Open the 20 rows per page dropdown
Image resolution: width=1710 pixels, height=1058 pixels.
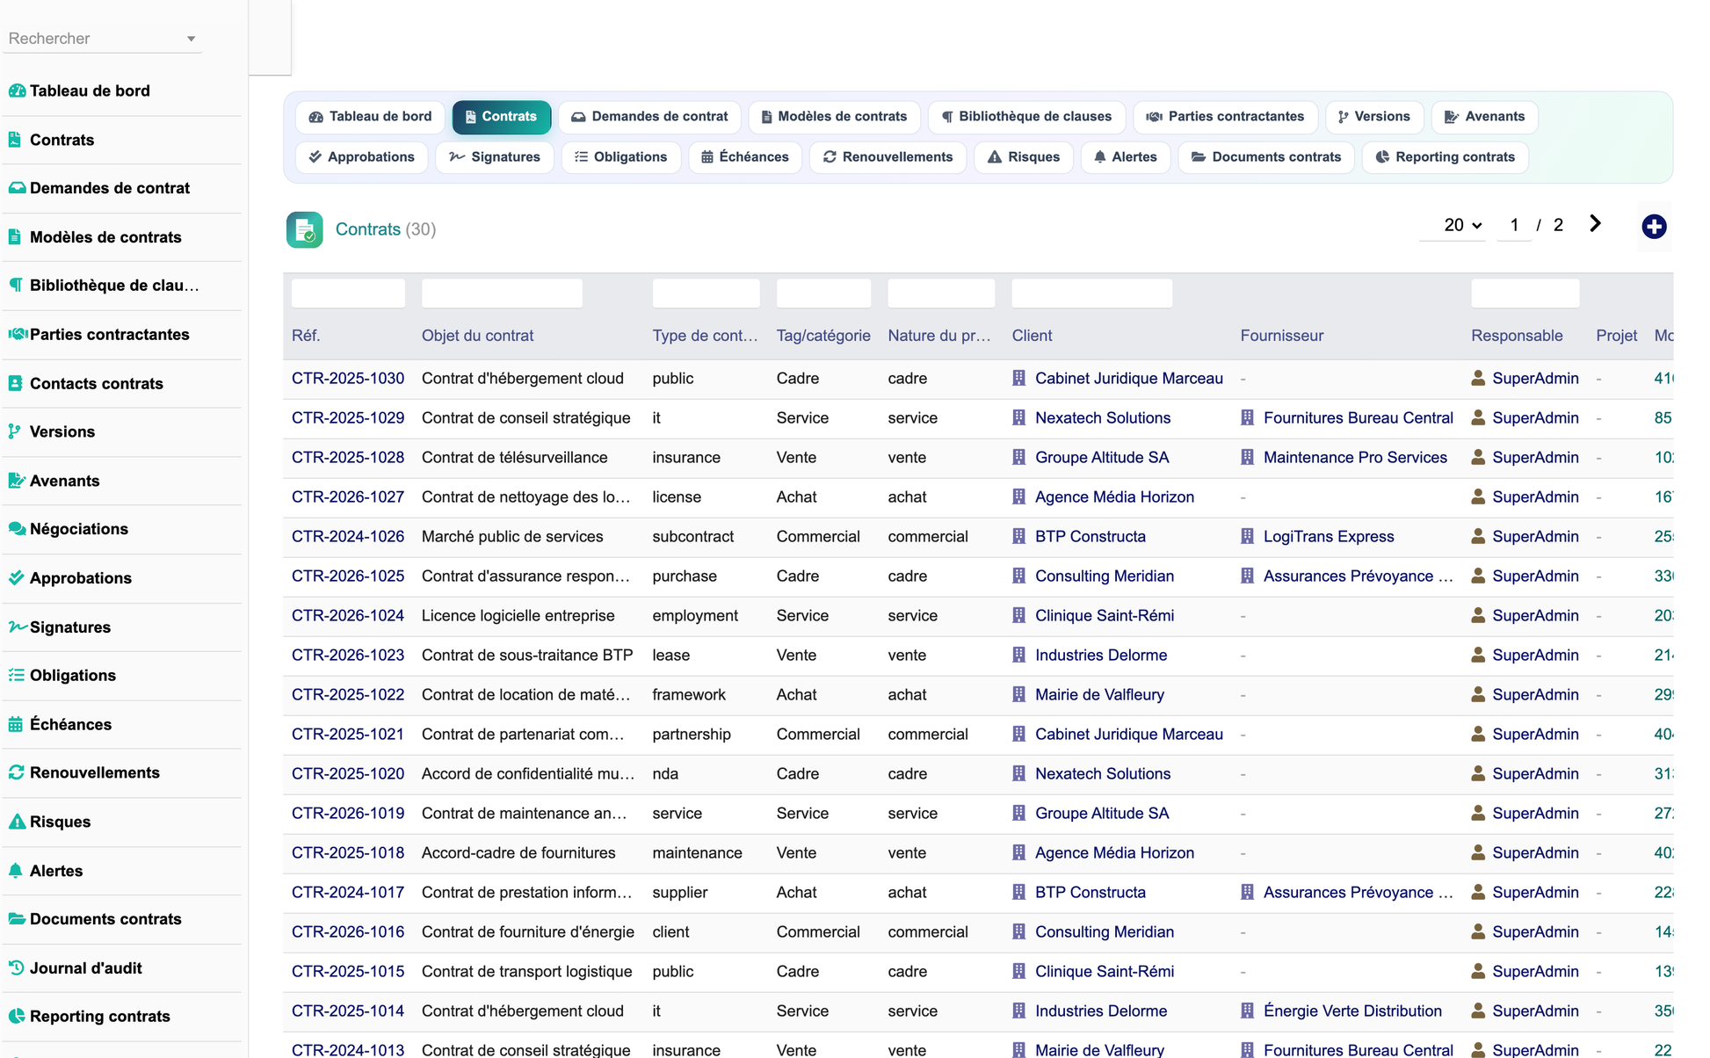click(1461, 225)
